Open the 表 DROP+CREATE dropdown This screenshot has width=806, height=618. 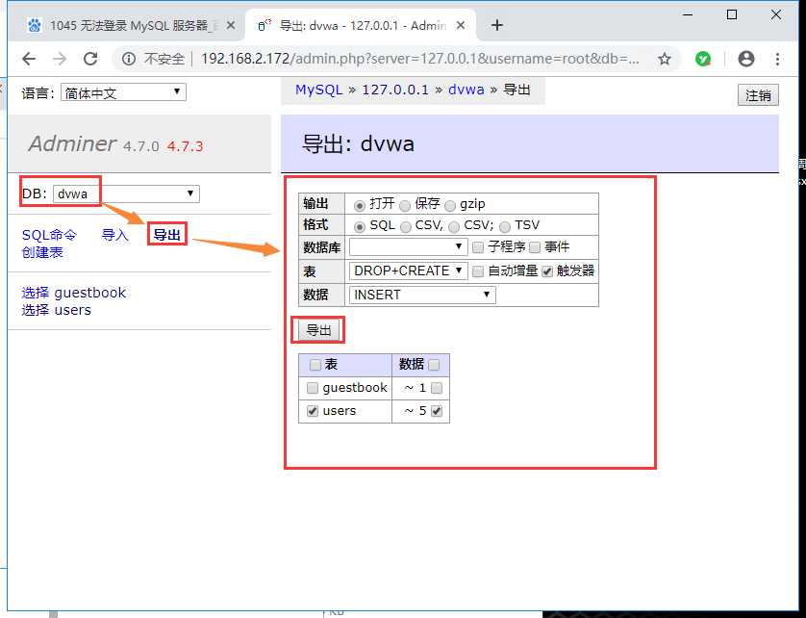408,270
